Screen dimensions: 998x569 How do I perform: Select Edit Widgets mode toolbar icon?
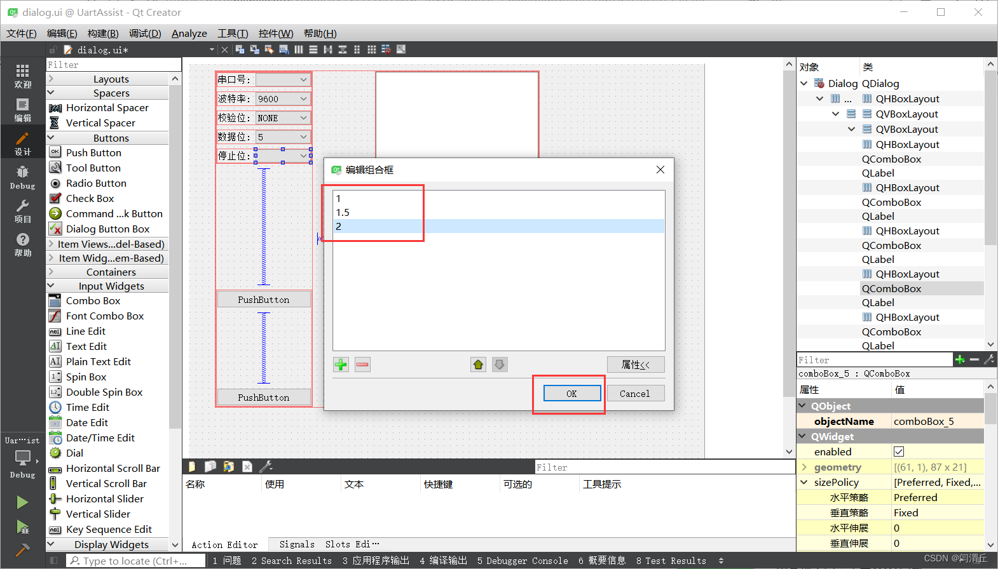tap(240, 50)
